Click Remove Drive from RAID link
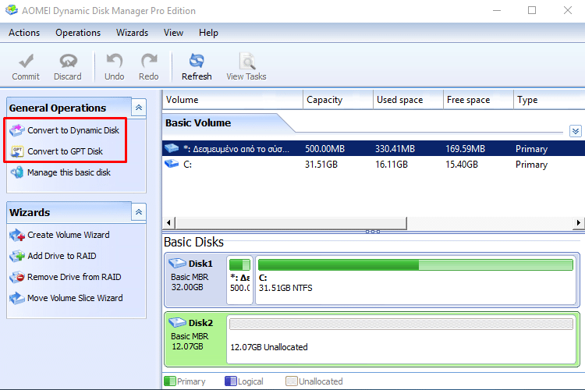 coord(74,278)
